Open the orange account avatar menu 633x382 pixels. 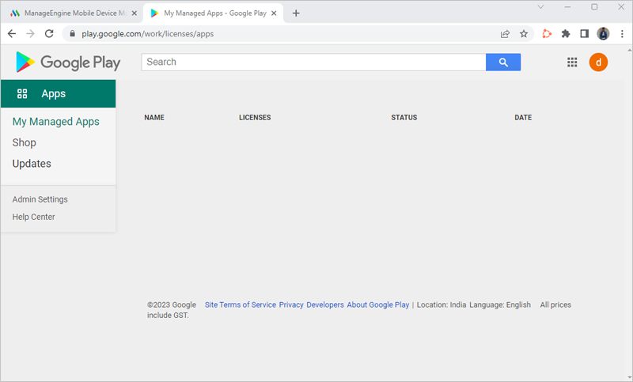coord(598,62)
